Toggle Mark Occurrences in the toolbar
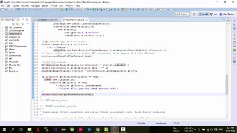The width and height of the screenshot is (237, 133). tap(67, 10)
